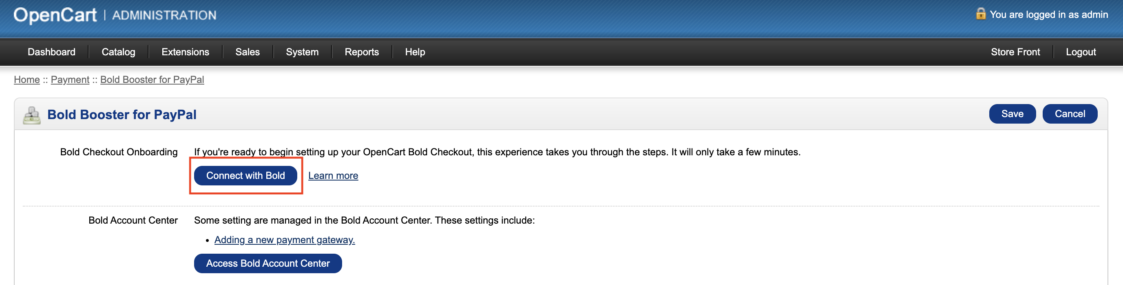Open the Dashboard menu
The height and width of the screenshot is (285, 1123).
point(51,52)
